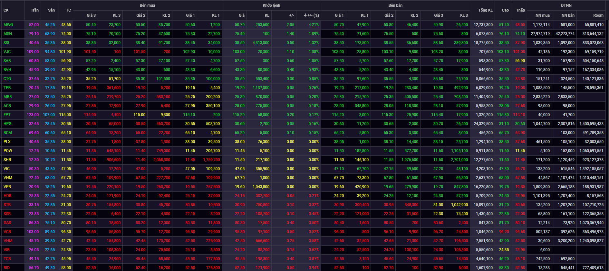Open the ACB ticker symbol
This screenshot has width=609, height=271.
[7, 106]
